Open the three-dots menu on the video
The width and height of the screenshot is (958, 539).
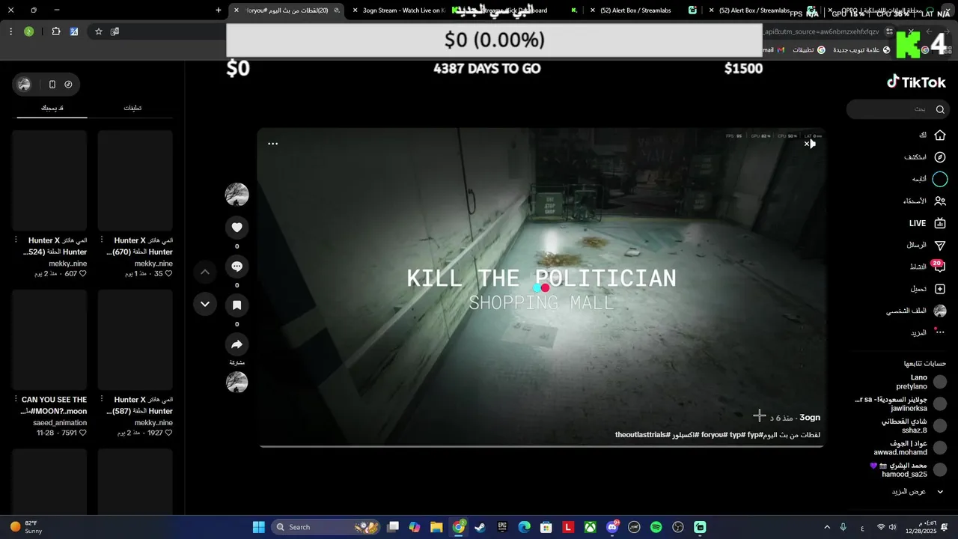pos(273,144)
